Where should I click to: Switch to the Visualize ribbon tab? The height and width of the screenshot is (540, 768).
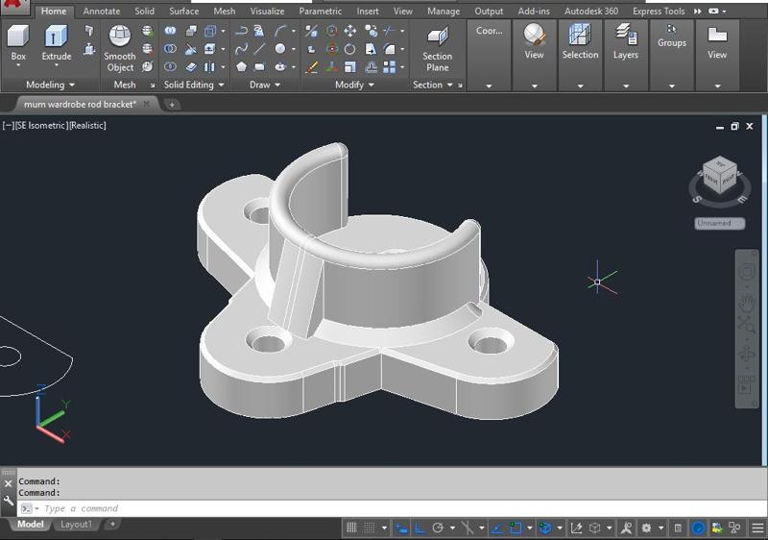click(x=267, y=12)
